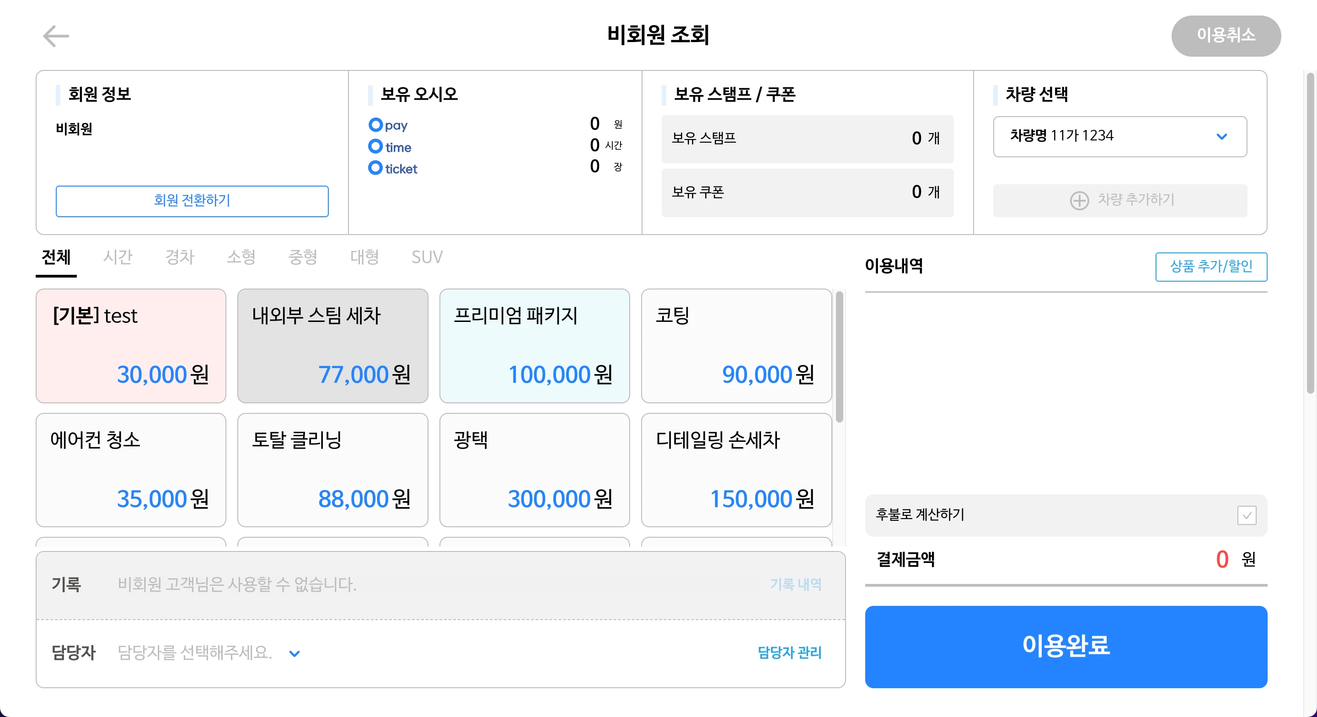Click the 이용취소 button
The image size is (1317, 717).
1226,35
